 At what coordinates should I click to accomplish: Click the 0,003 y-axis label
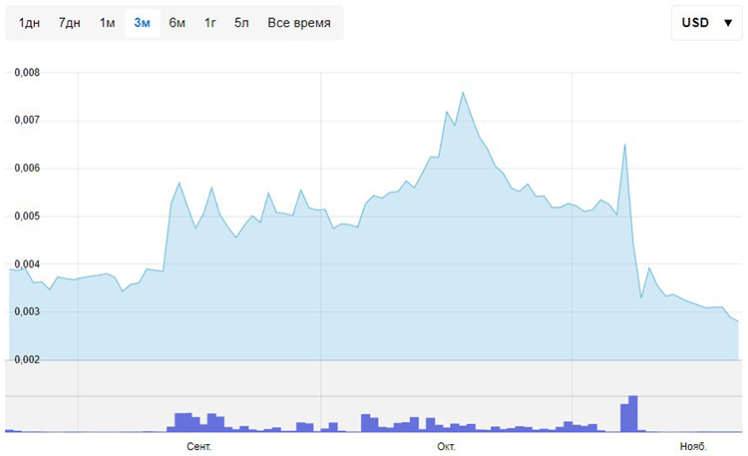pyautogui.click(x=27, y=311)
